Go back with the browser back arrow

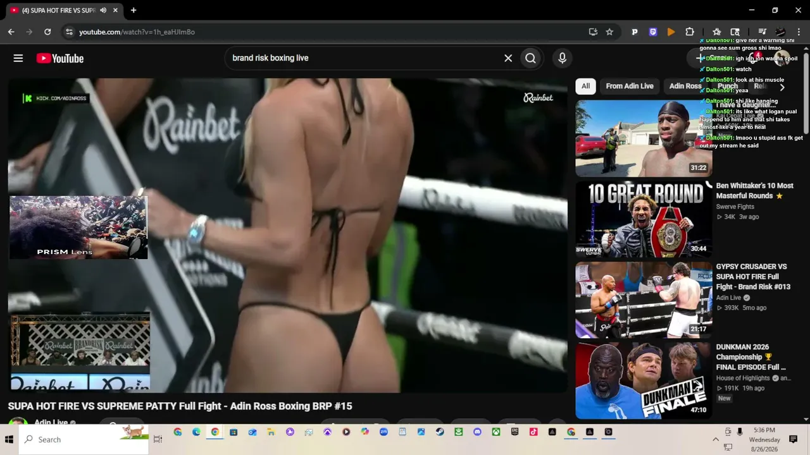tap(11, 32)
